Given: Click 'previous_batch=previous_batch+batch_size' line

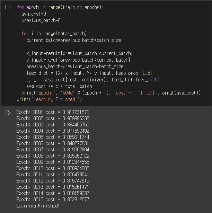Looking at the screenshot, I should [75, 66].
